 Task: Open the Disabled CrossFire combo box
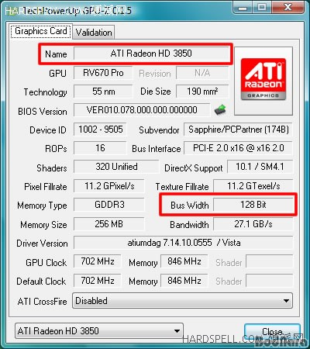click(182, 301)
